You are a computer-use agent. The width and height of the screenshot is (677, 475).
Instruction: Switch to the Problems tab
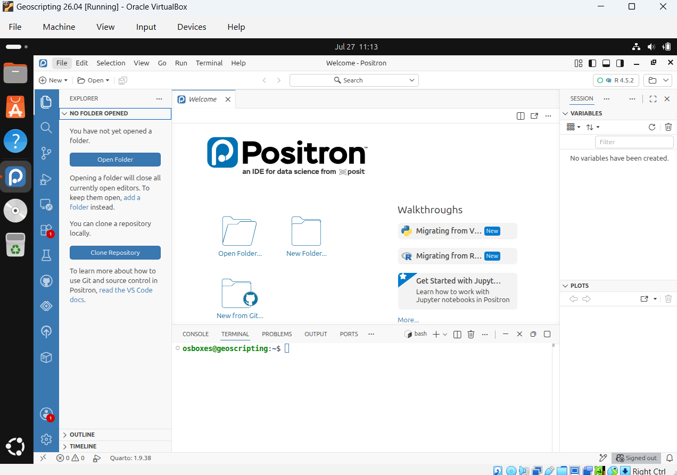[277, 334]
